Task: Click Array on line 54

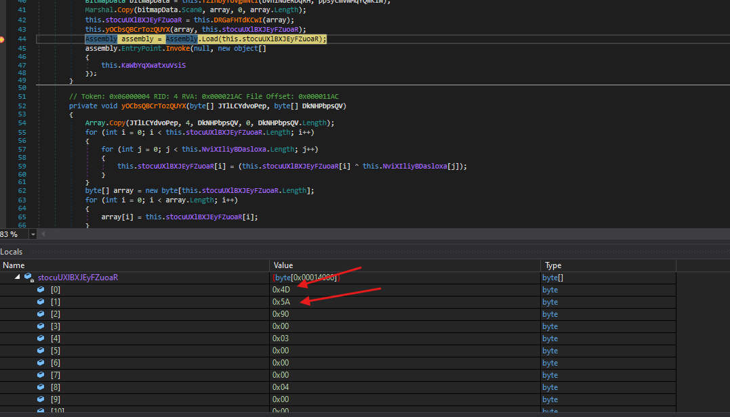Action: (96, 123)
